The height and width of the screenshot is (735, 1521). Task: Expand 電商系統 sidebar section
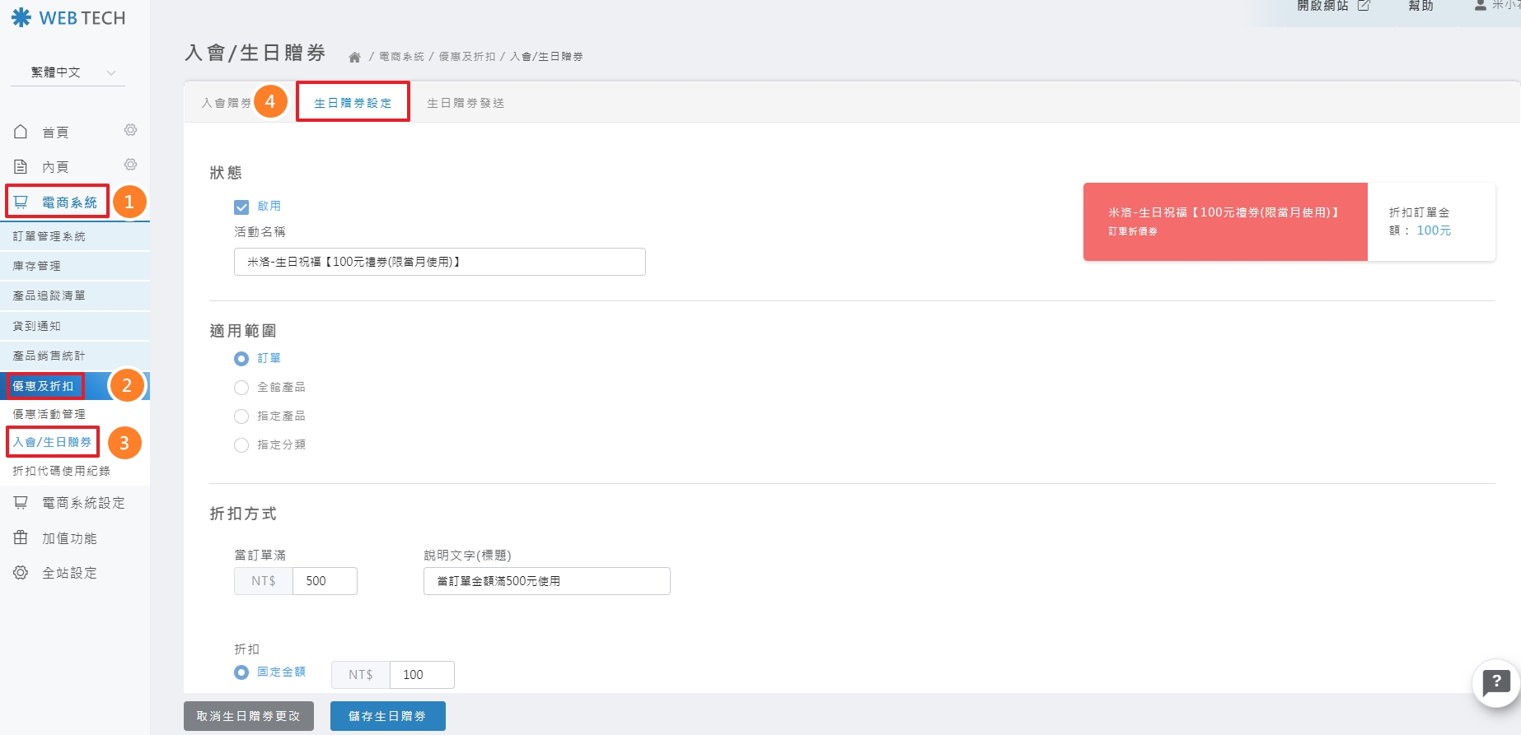click(69, 202)
